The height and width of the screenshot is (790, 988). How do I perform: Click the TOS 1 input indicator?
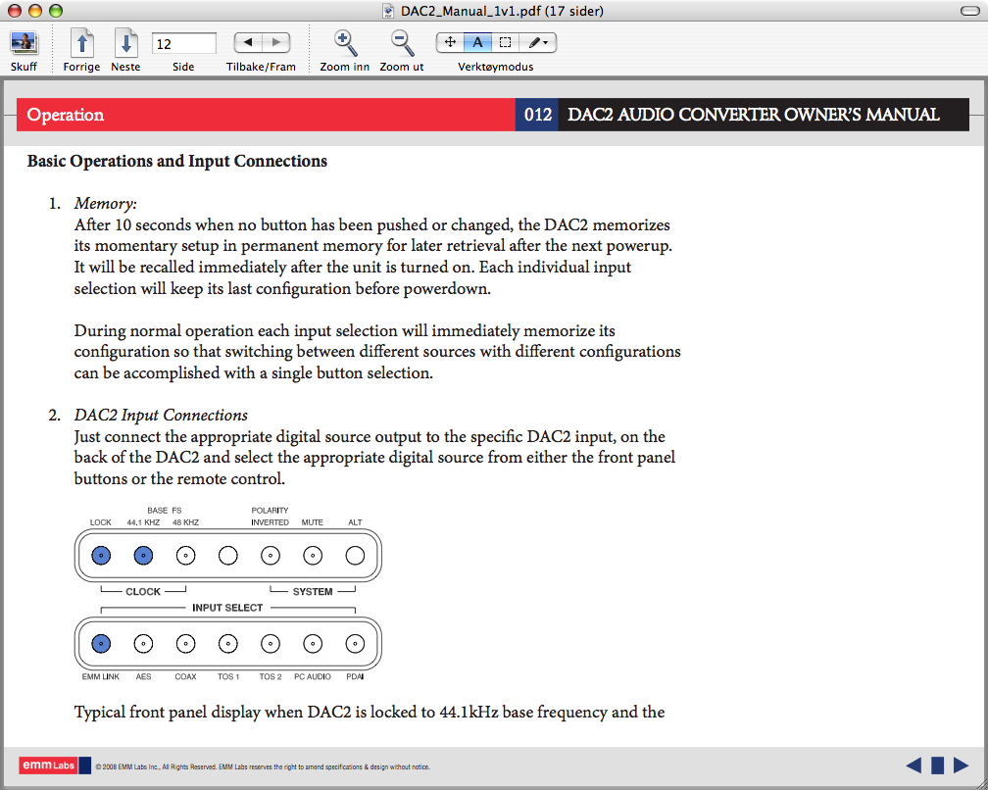pyautogui.click(x=227, y=644)
